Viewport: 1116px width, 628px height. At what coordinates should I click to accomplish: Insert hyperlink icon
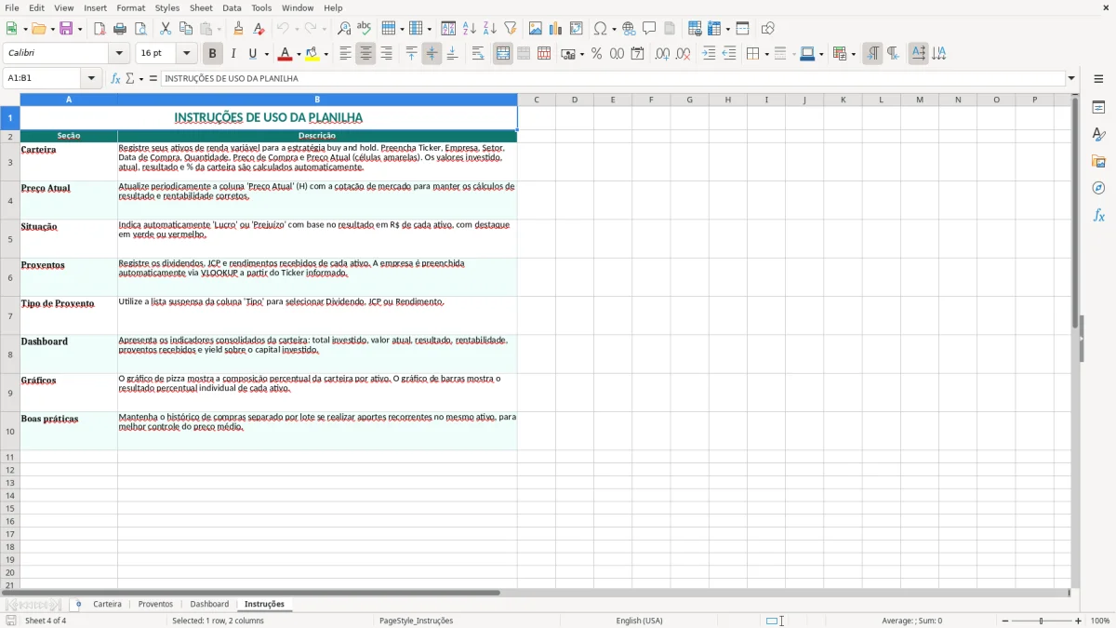630,29
